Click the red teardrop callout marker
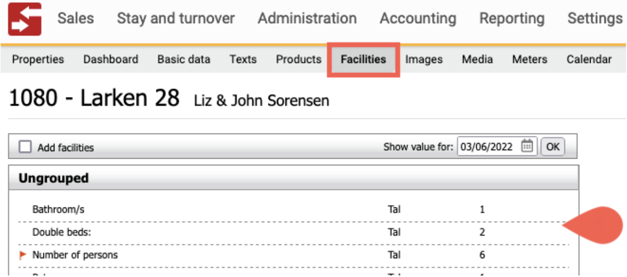Image resolution: width=627 pixels, height=277 pixels. [x=593, y=226]
